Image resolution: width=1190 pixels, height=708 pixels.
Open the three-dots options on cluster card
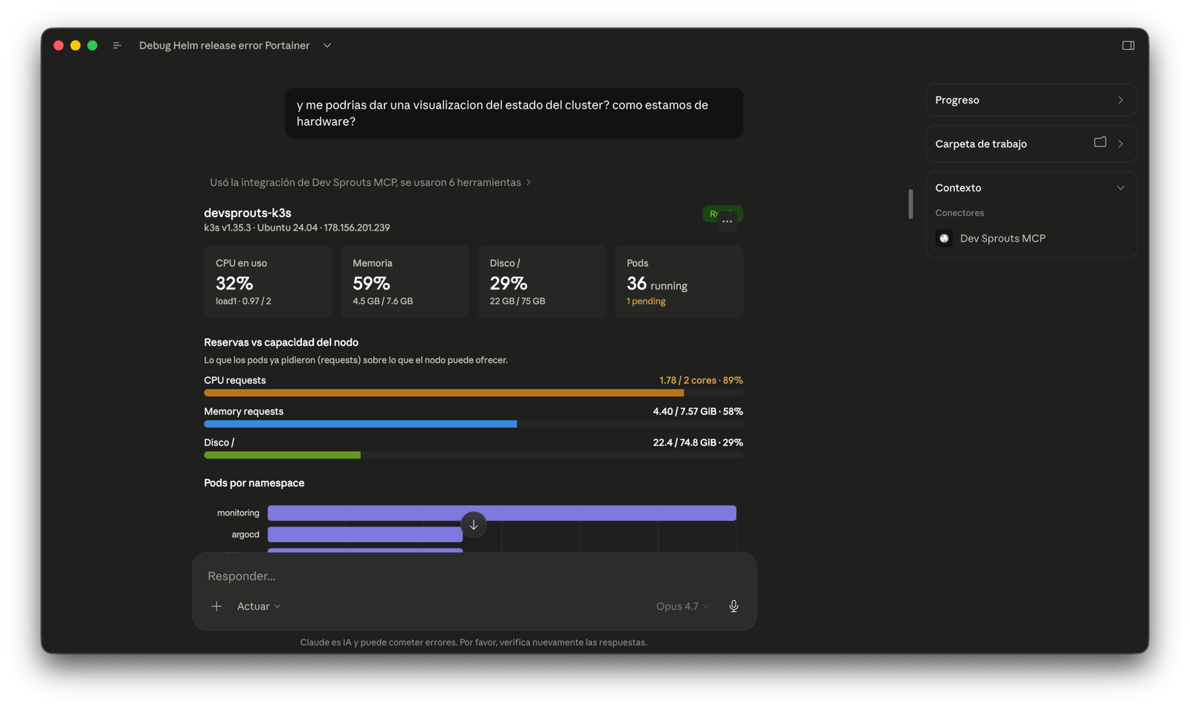[x=727, y=221]
